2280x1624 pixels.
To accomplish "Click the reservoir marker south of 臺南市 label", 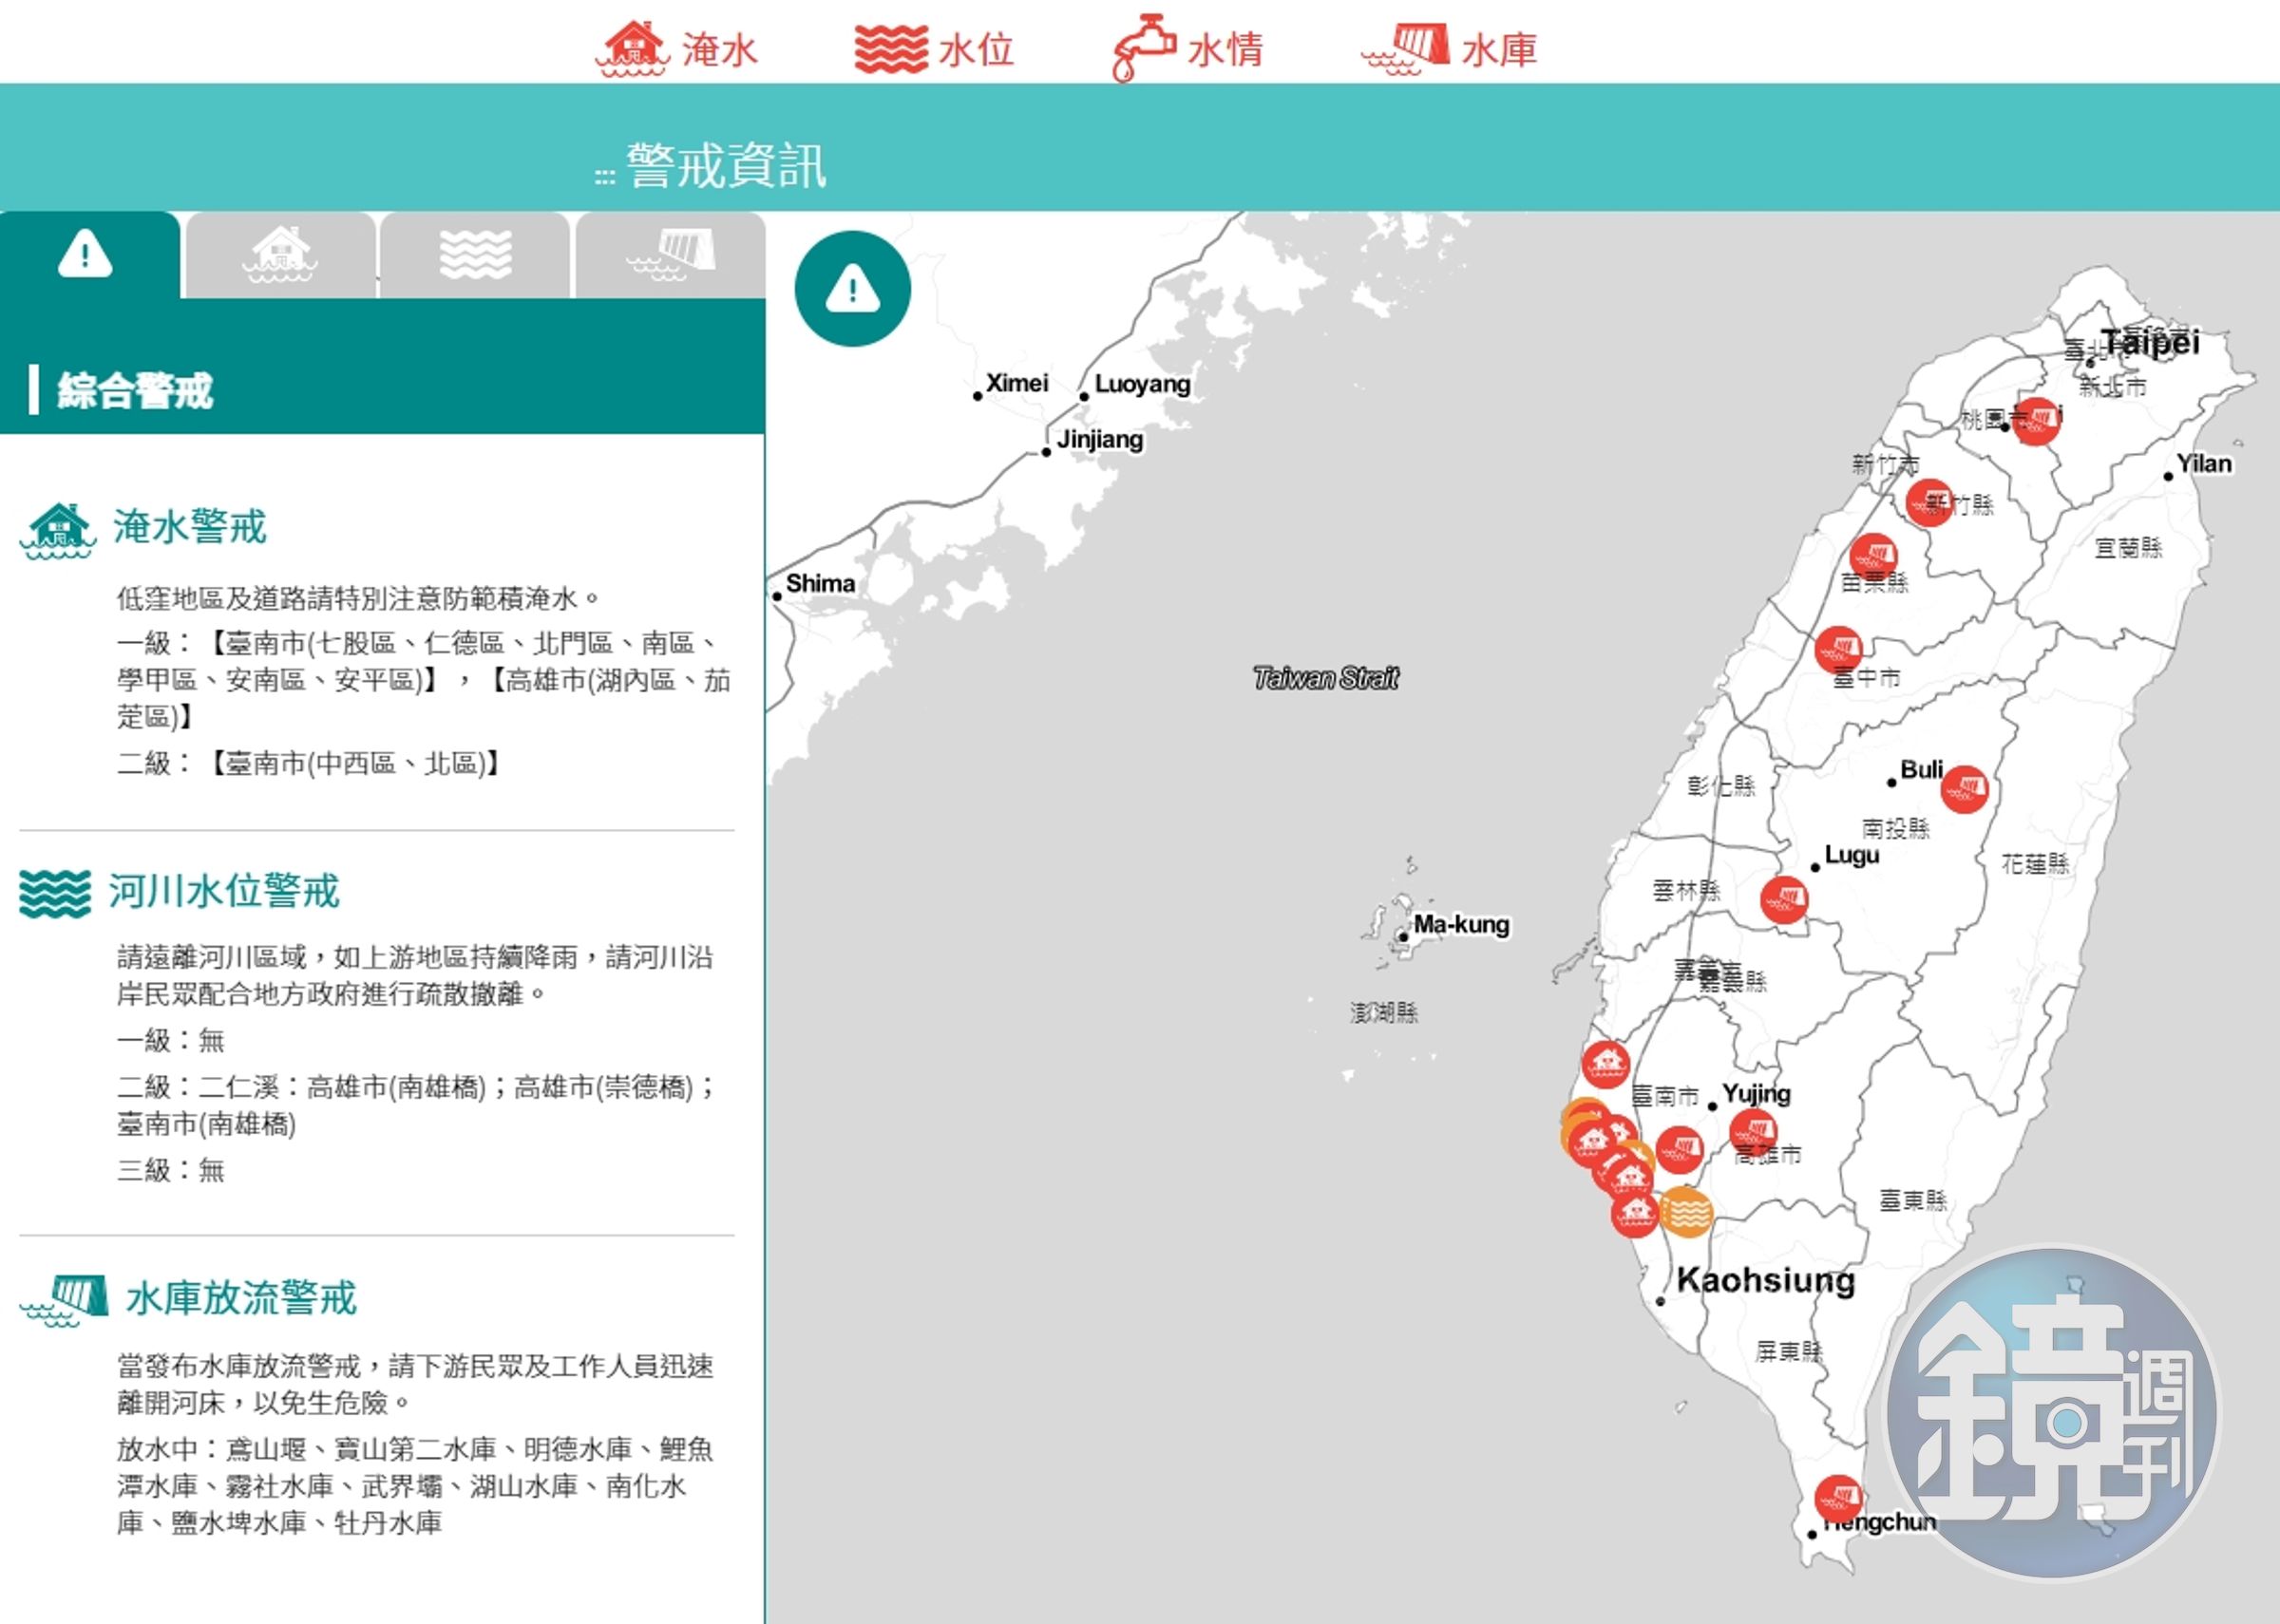I will click(x=1679, y=1150).
